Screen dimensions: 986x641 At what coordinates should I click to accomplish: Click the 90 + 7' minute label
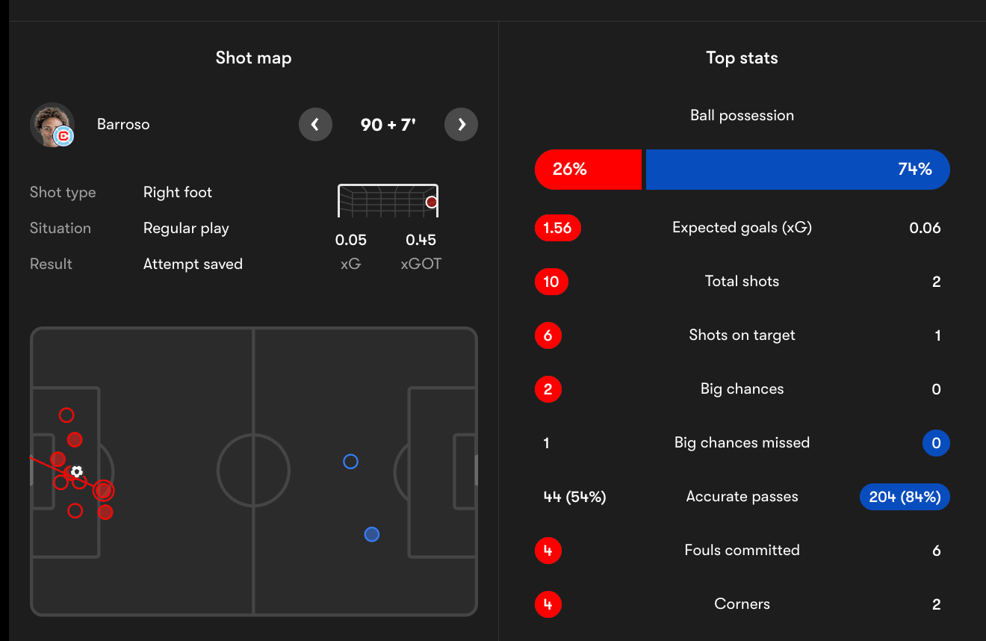point(388,125)
